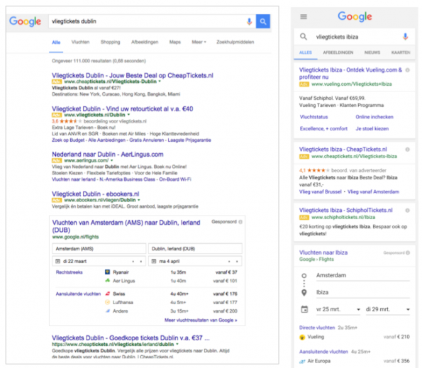Open di 29 mrt. return date dropdown

pos(388,309)
